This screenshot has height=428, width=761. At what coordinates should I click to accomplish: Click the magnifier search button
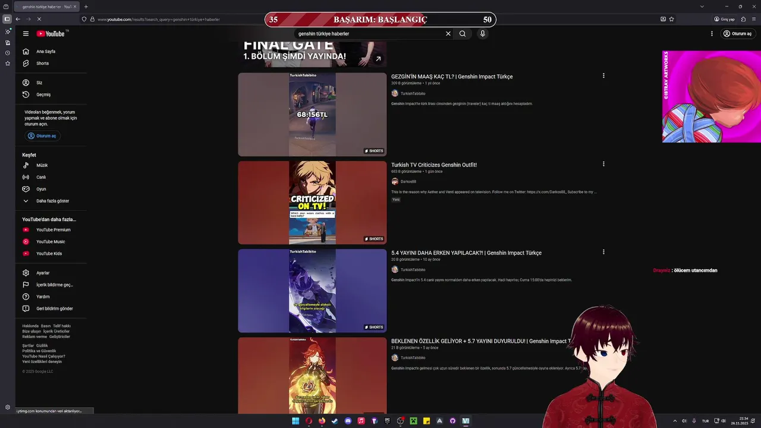463,34
